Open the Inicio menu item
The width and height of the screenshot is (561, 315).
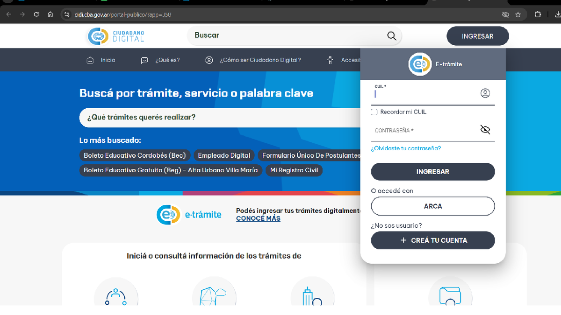pyautogui.click(x=101, y=60)
